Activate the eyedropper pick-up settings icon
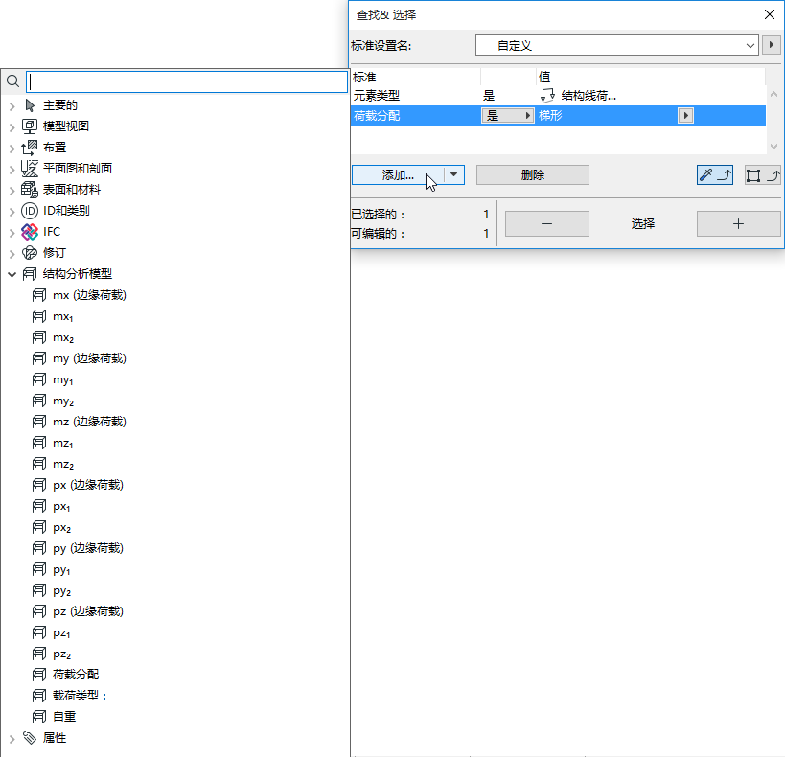Screen dimensions: 785x757 715,174
